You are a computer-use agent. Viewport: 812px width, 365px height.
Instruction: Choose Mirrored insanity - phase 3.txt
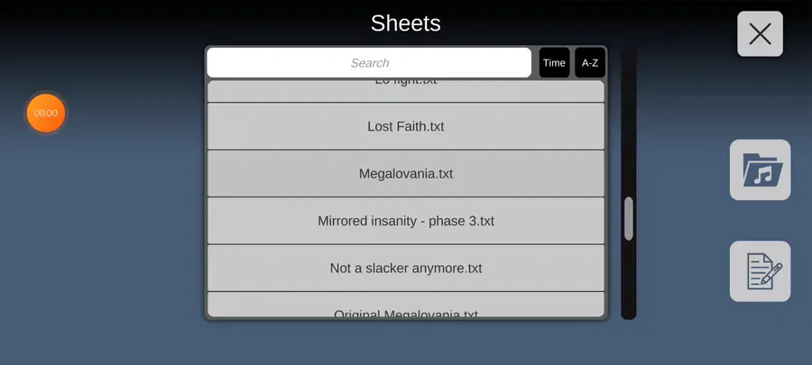coord(406,221)
